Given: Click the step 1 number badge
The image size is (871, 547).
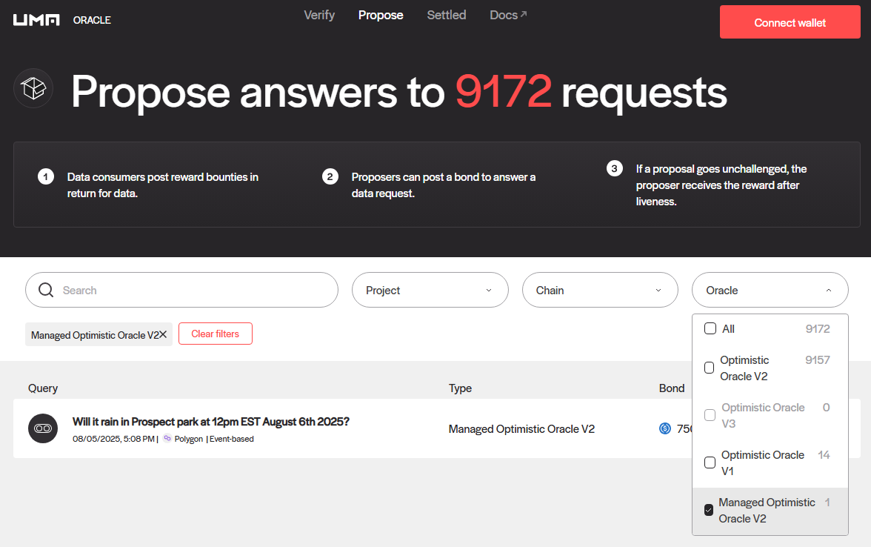Looking at the screenshot, I should pos(46,176).
